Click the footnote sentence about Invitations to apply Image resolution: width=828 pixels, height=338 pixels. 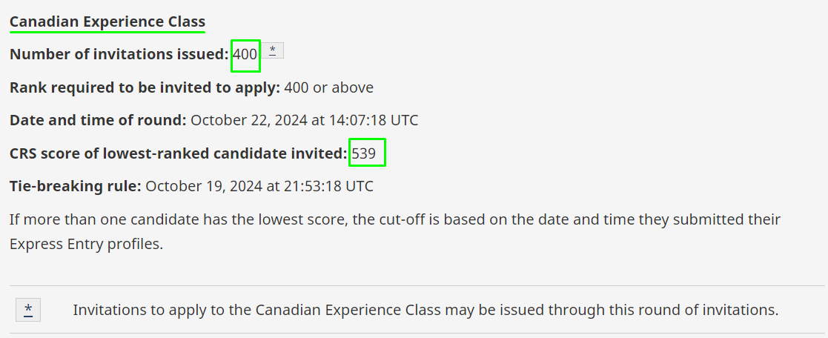point(425,310)
